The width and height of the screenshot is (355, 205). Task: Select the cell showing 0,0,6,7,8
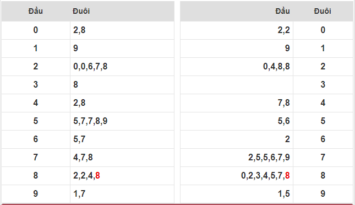point(122,67)
